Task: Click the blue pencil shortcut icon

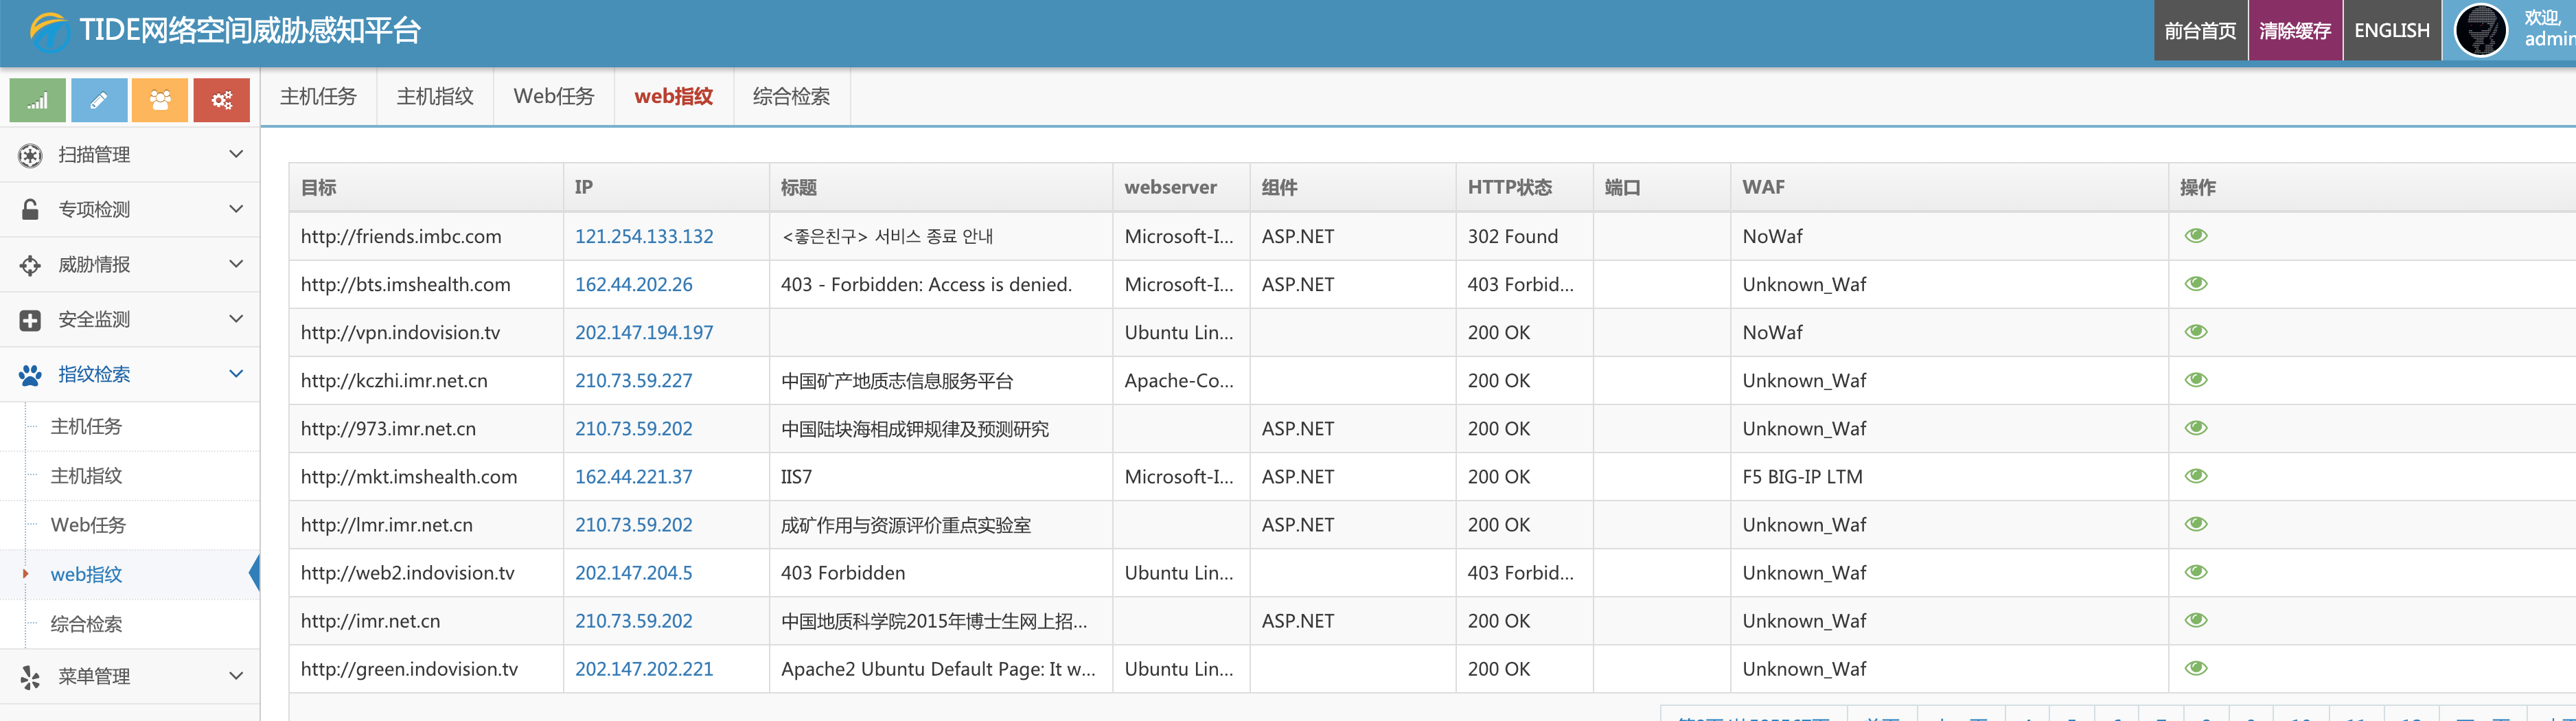Action: click(99, 100)
